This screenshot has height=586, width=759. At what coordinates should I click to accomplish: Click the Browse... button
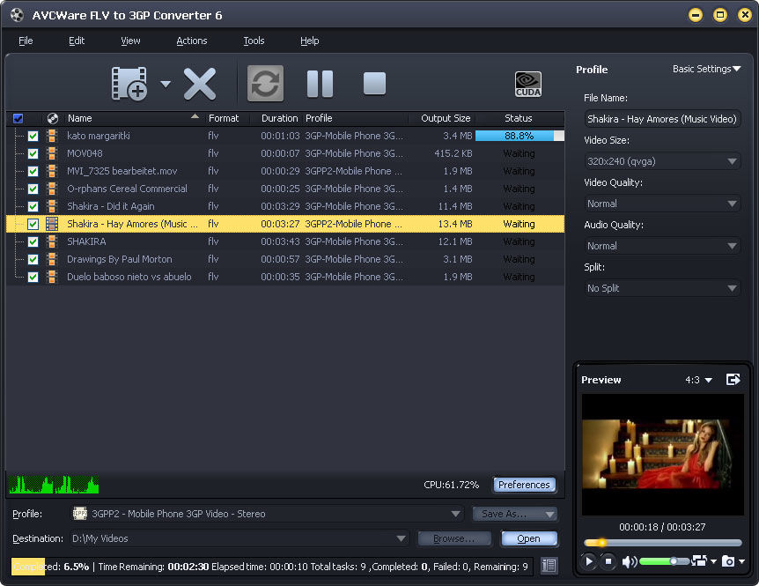pos(454,538)
